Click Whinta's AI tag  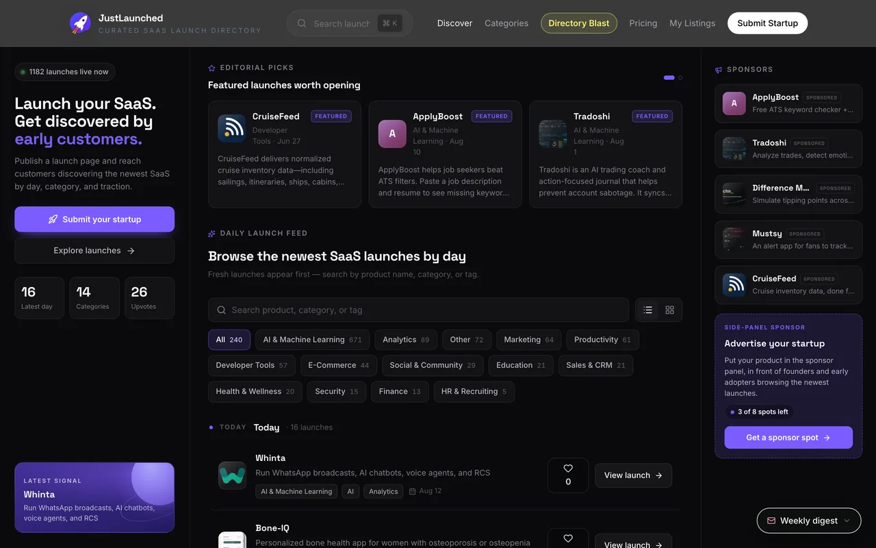click(350, 491)
